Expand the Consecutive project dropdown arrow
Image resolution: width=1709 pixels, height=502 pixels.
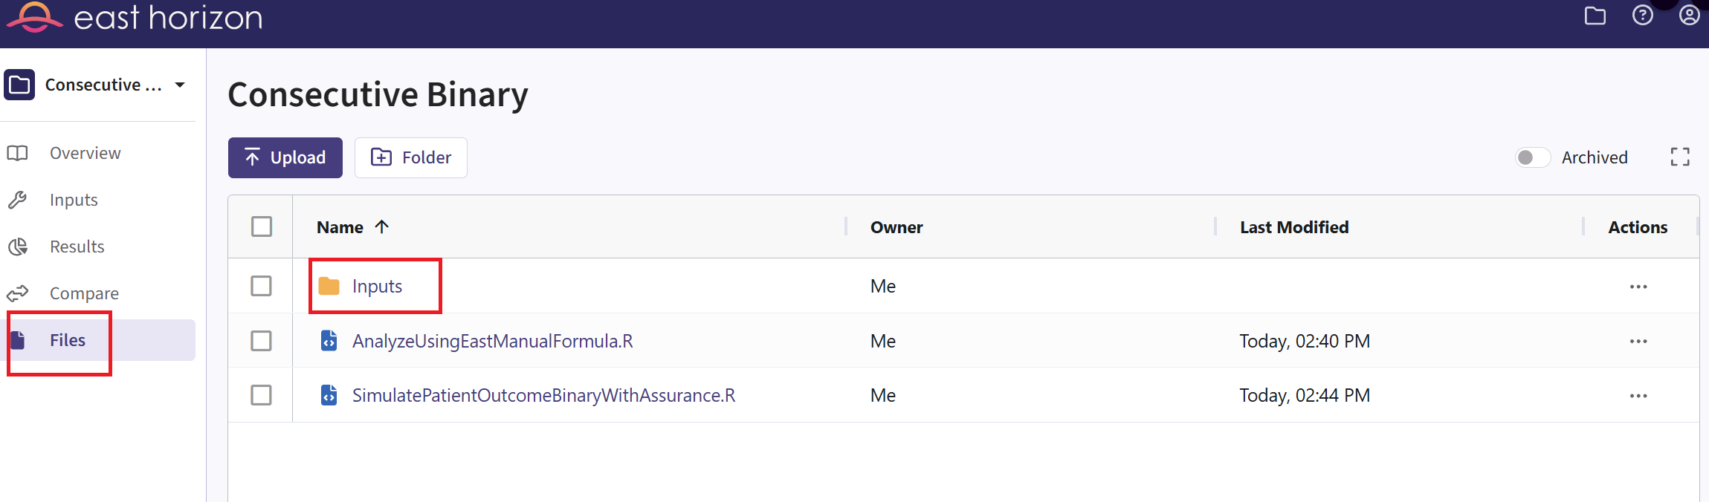(180, 85)
